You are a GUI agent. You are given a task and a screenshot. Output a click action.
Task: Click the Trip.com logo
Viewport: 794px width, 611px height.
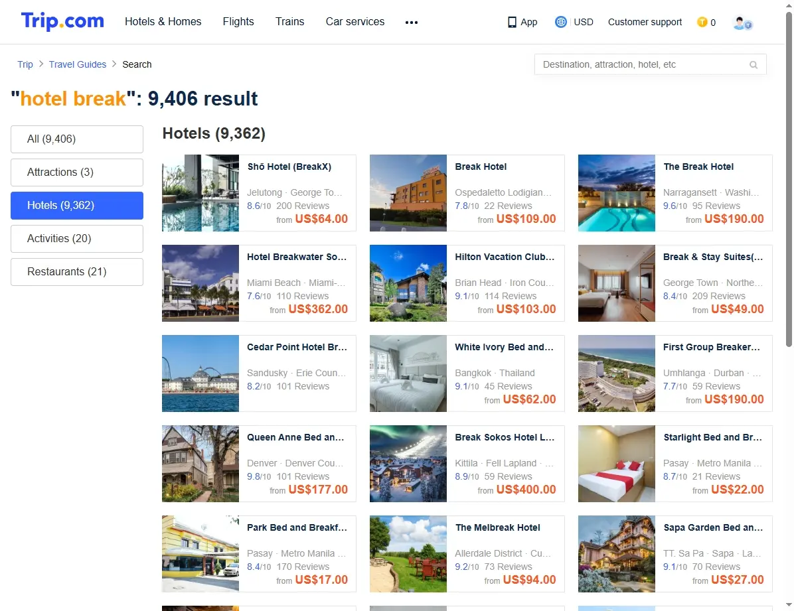tap(62, 21)
